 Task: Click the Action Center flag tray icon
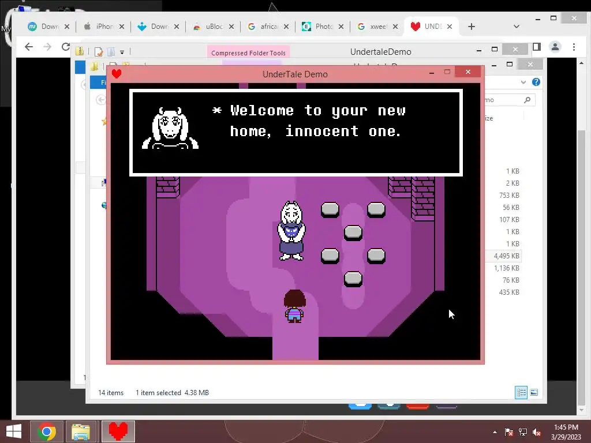509,432
